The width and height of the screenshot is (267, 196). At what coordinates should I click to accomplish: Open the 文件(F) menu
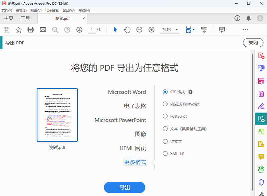(x=7, y=10)
